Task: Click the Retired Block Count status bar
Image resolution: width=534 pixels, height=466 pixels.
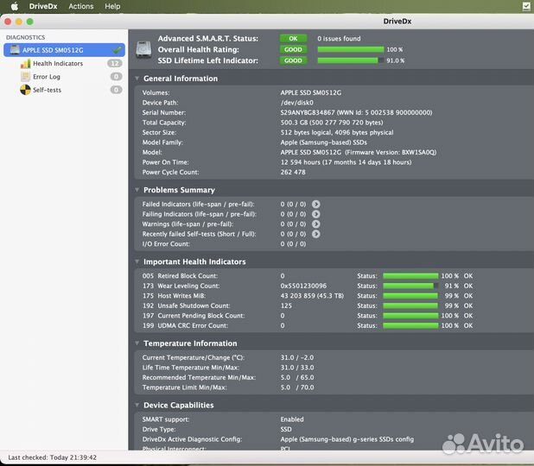Action: 410,276
